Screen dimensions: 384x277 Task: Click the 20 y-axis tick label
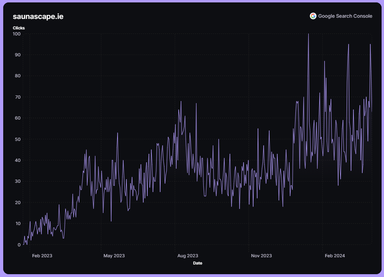[x=18, y=203]
